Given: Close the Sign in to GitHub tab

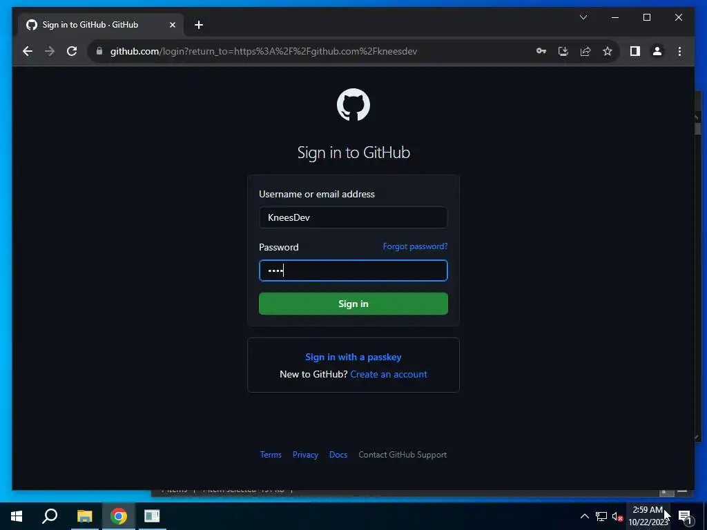Looking at the screenshot, I should pos(172,25).
